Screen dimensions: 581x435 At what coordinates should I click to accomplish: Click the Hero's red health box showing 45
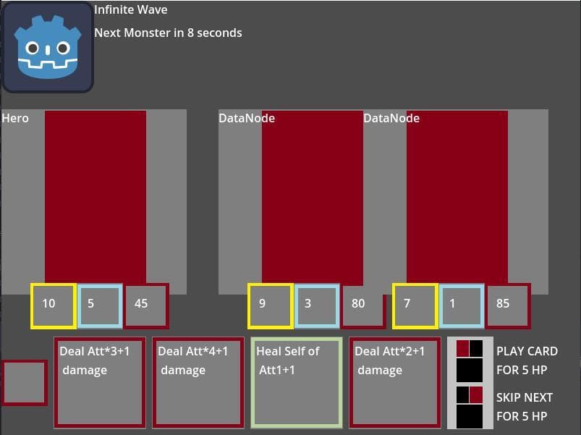pos(146,306)
